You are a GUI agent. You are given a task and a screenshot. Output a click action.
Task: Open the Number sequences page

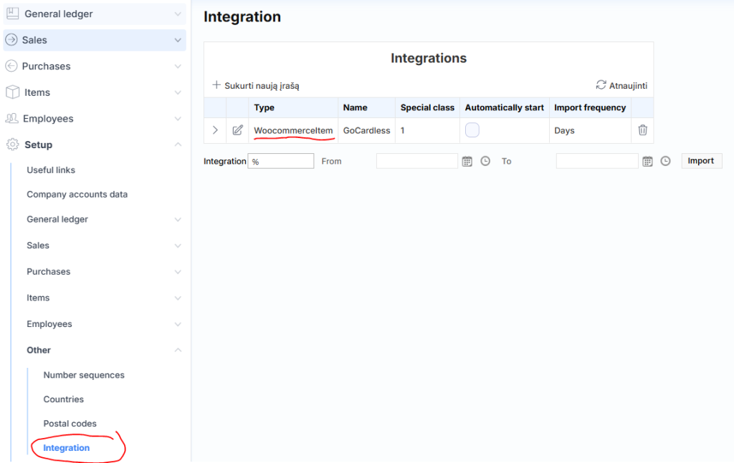[84, 375]
